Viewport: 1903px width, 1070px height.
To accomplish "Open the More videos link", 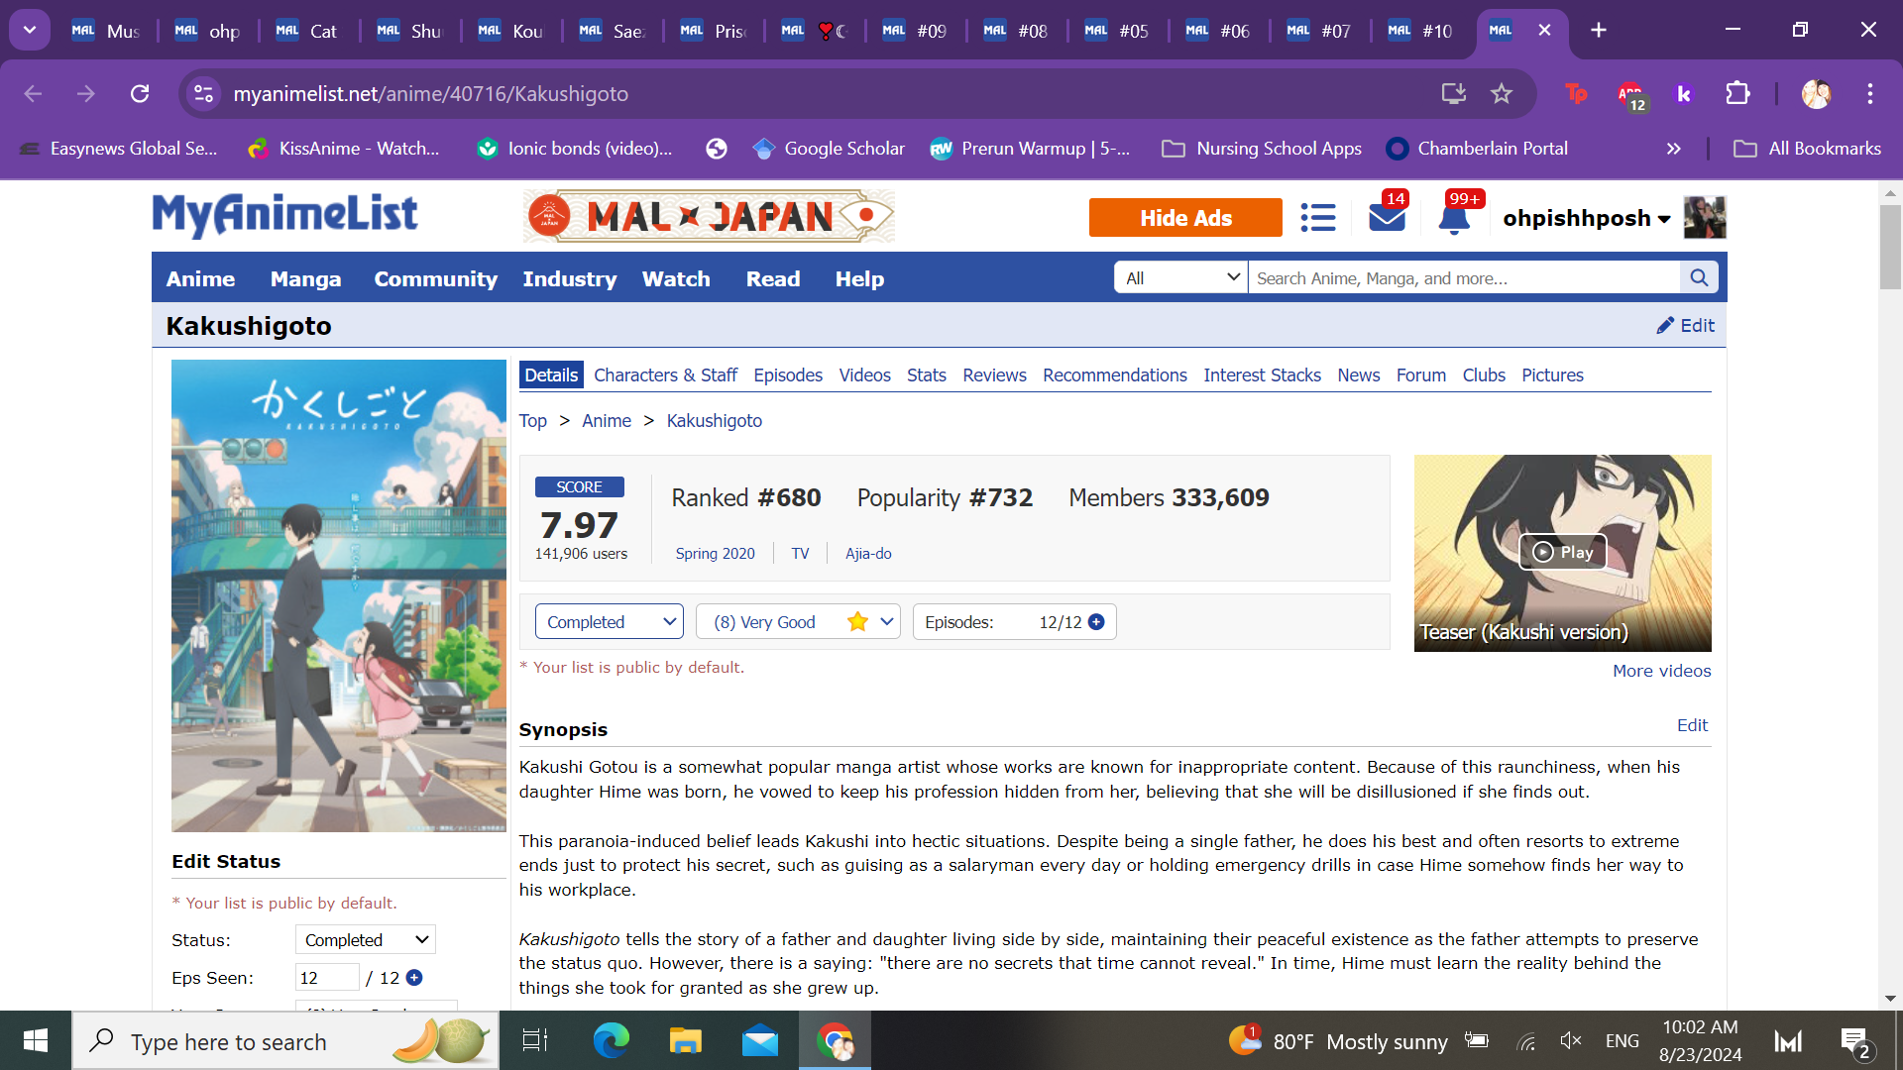I will tap(1661, 671).
